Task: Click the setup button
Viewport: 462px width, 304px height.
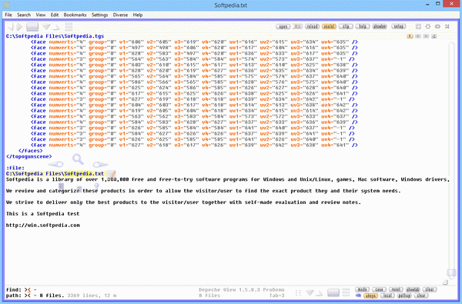Action: 398,26
